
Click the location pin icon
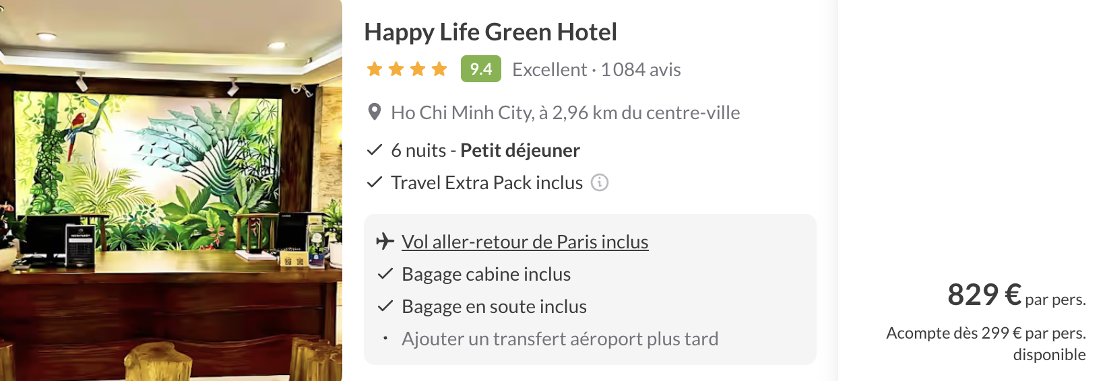coord(375,112)
